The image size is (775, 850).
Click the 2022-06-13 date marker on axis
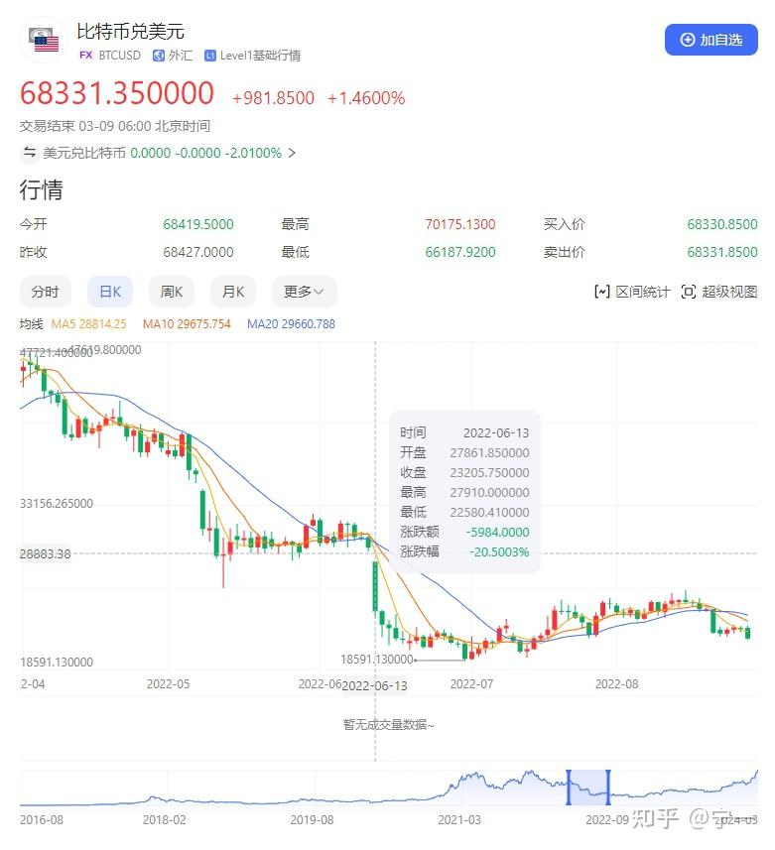(x=375, y=685)
